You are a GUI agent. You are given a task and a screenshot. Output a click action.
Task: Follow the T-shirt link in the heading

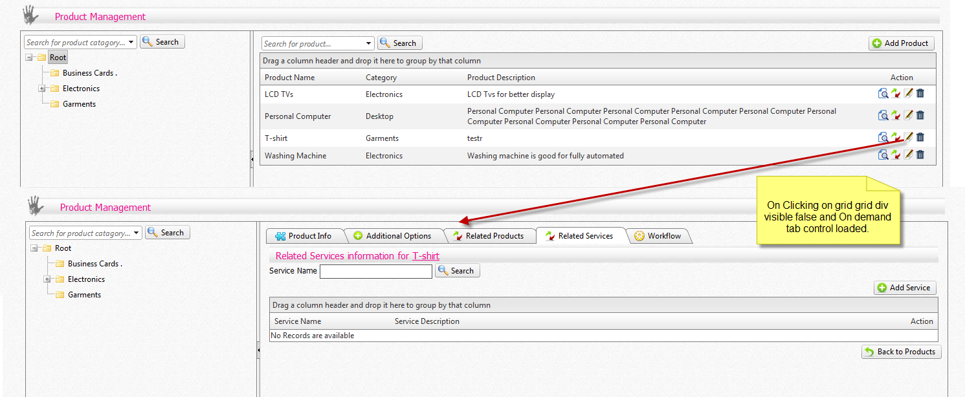click(x=426, y=256)
